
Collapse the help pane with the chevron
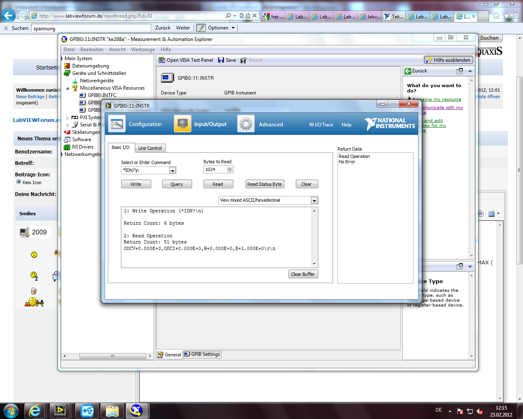470,71
